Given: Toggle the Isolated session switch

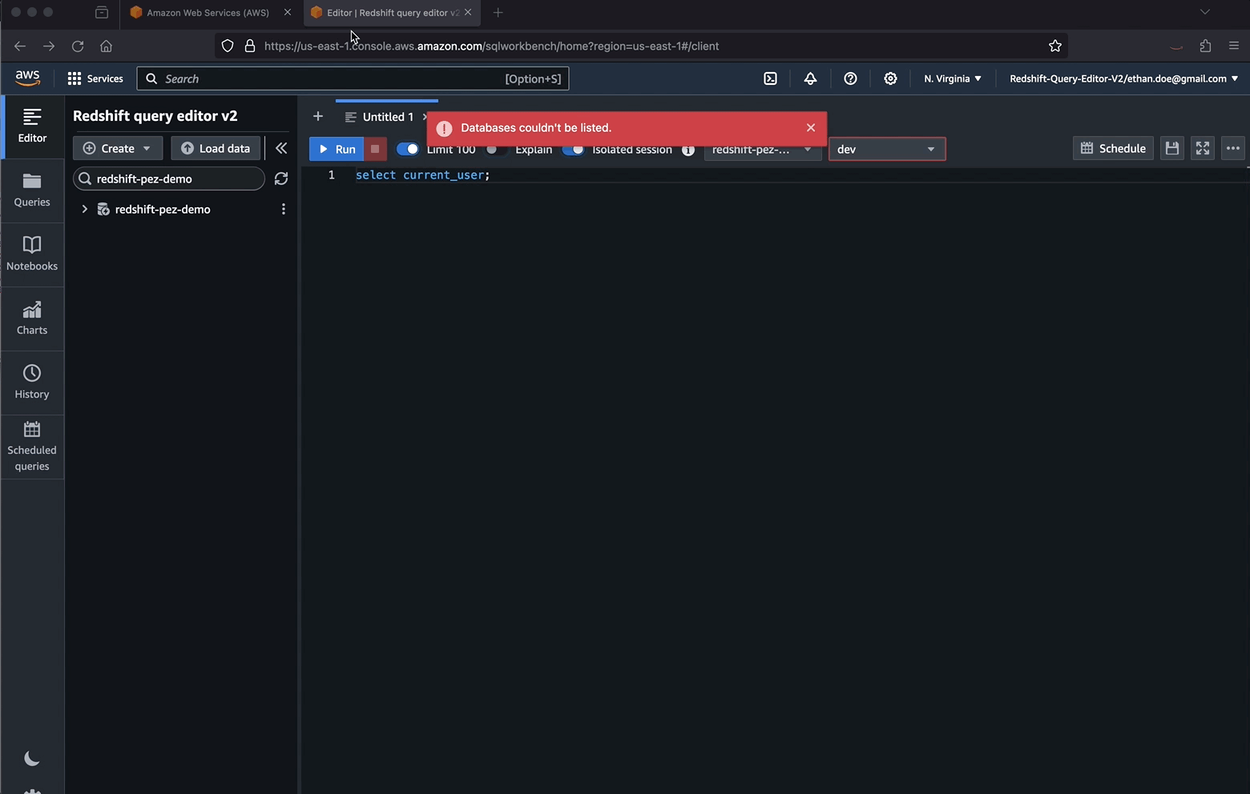Looking at the screenshot, I should click(x=573, y=149).
